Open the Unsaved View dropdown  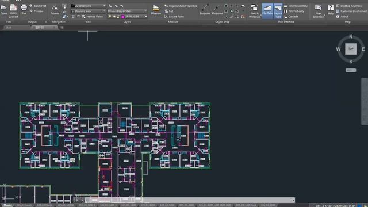coord(88,11)
